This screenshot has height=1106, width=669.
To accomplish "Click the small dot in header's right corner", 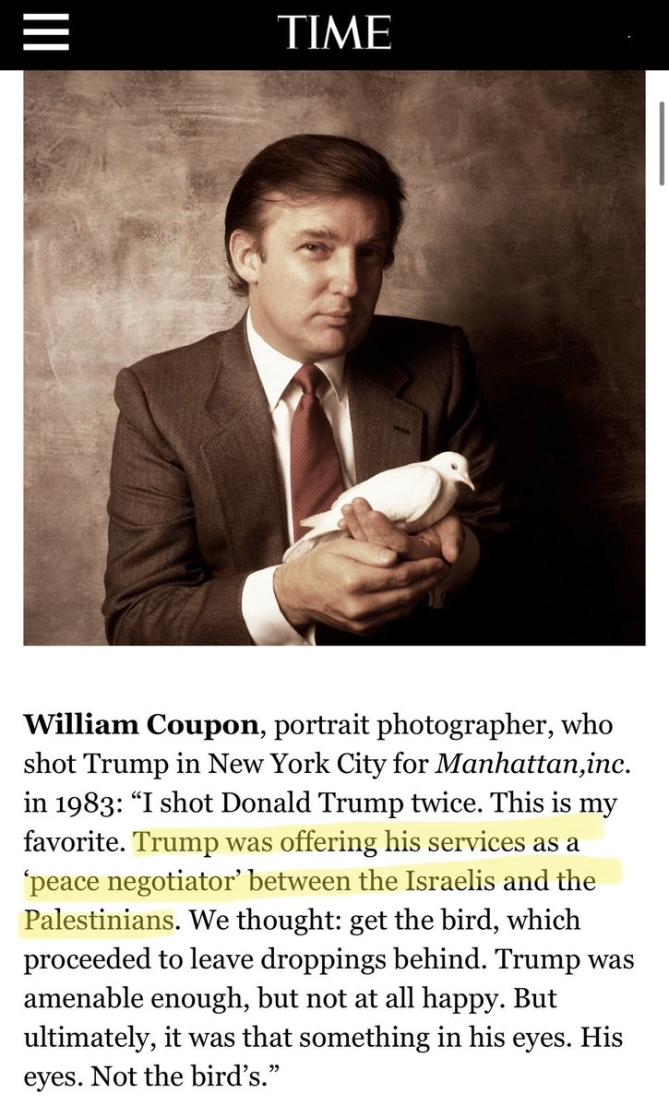I will [628, 38].
